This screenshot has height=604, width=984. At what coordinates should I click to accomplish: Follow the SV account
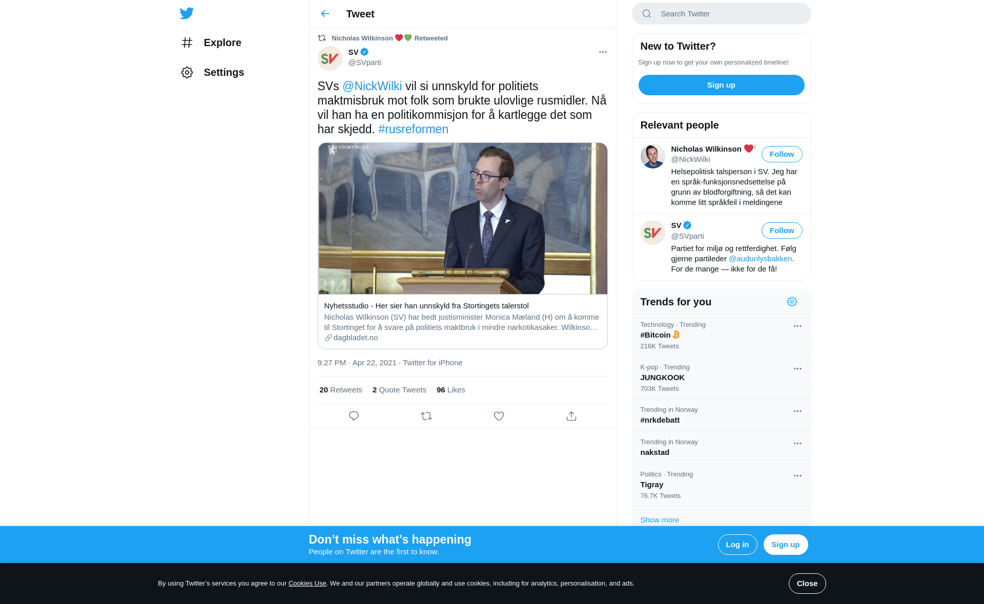[782, 231]
